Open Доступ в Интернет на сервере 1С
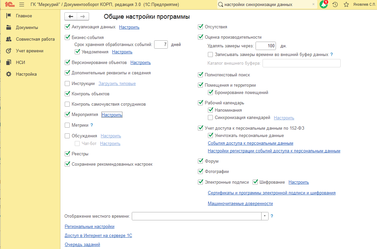Image resolution: width=377 pixels, height=249 pixels. point(98,236)
